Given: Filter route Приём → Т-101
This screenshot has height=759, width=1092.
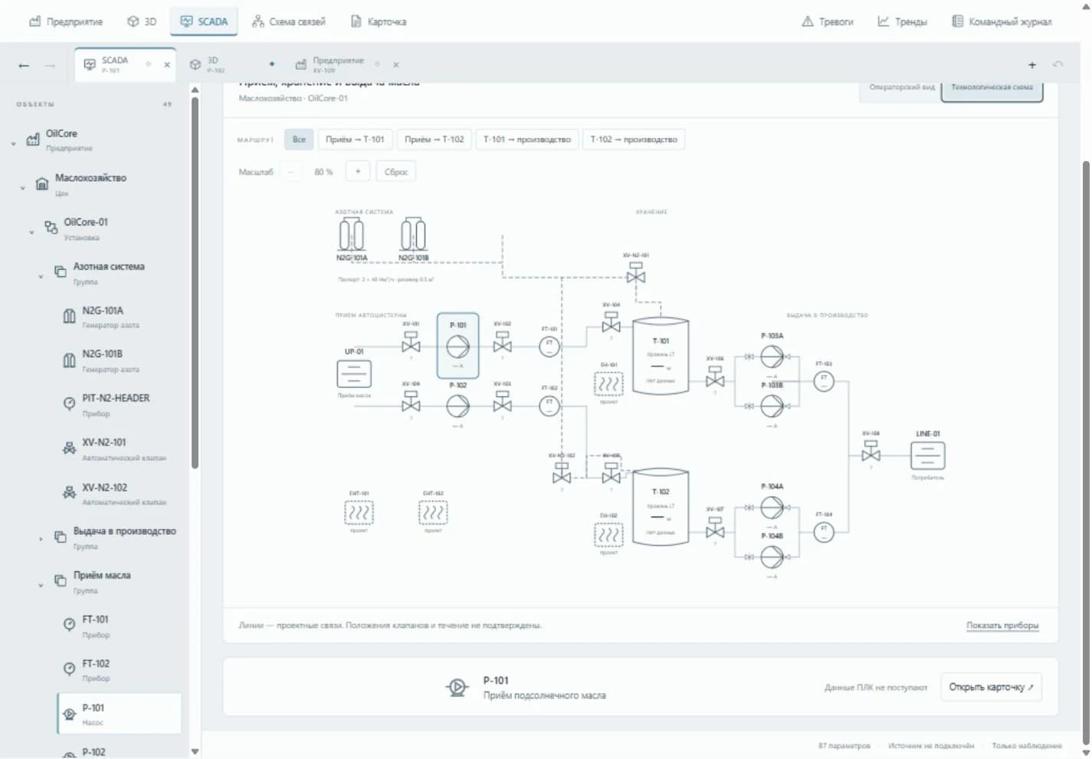Looking at the screenshot, I should (355, 140).
